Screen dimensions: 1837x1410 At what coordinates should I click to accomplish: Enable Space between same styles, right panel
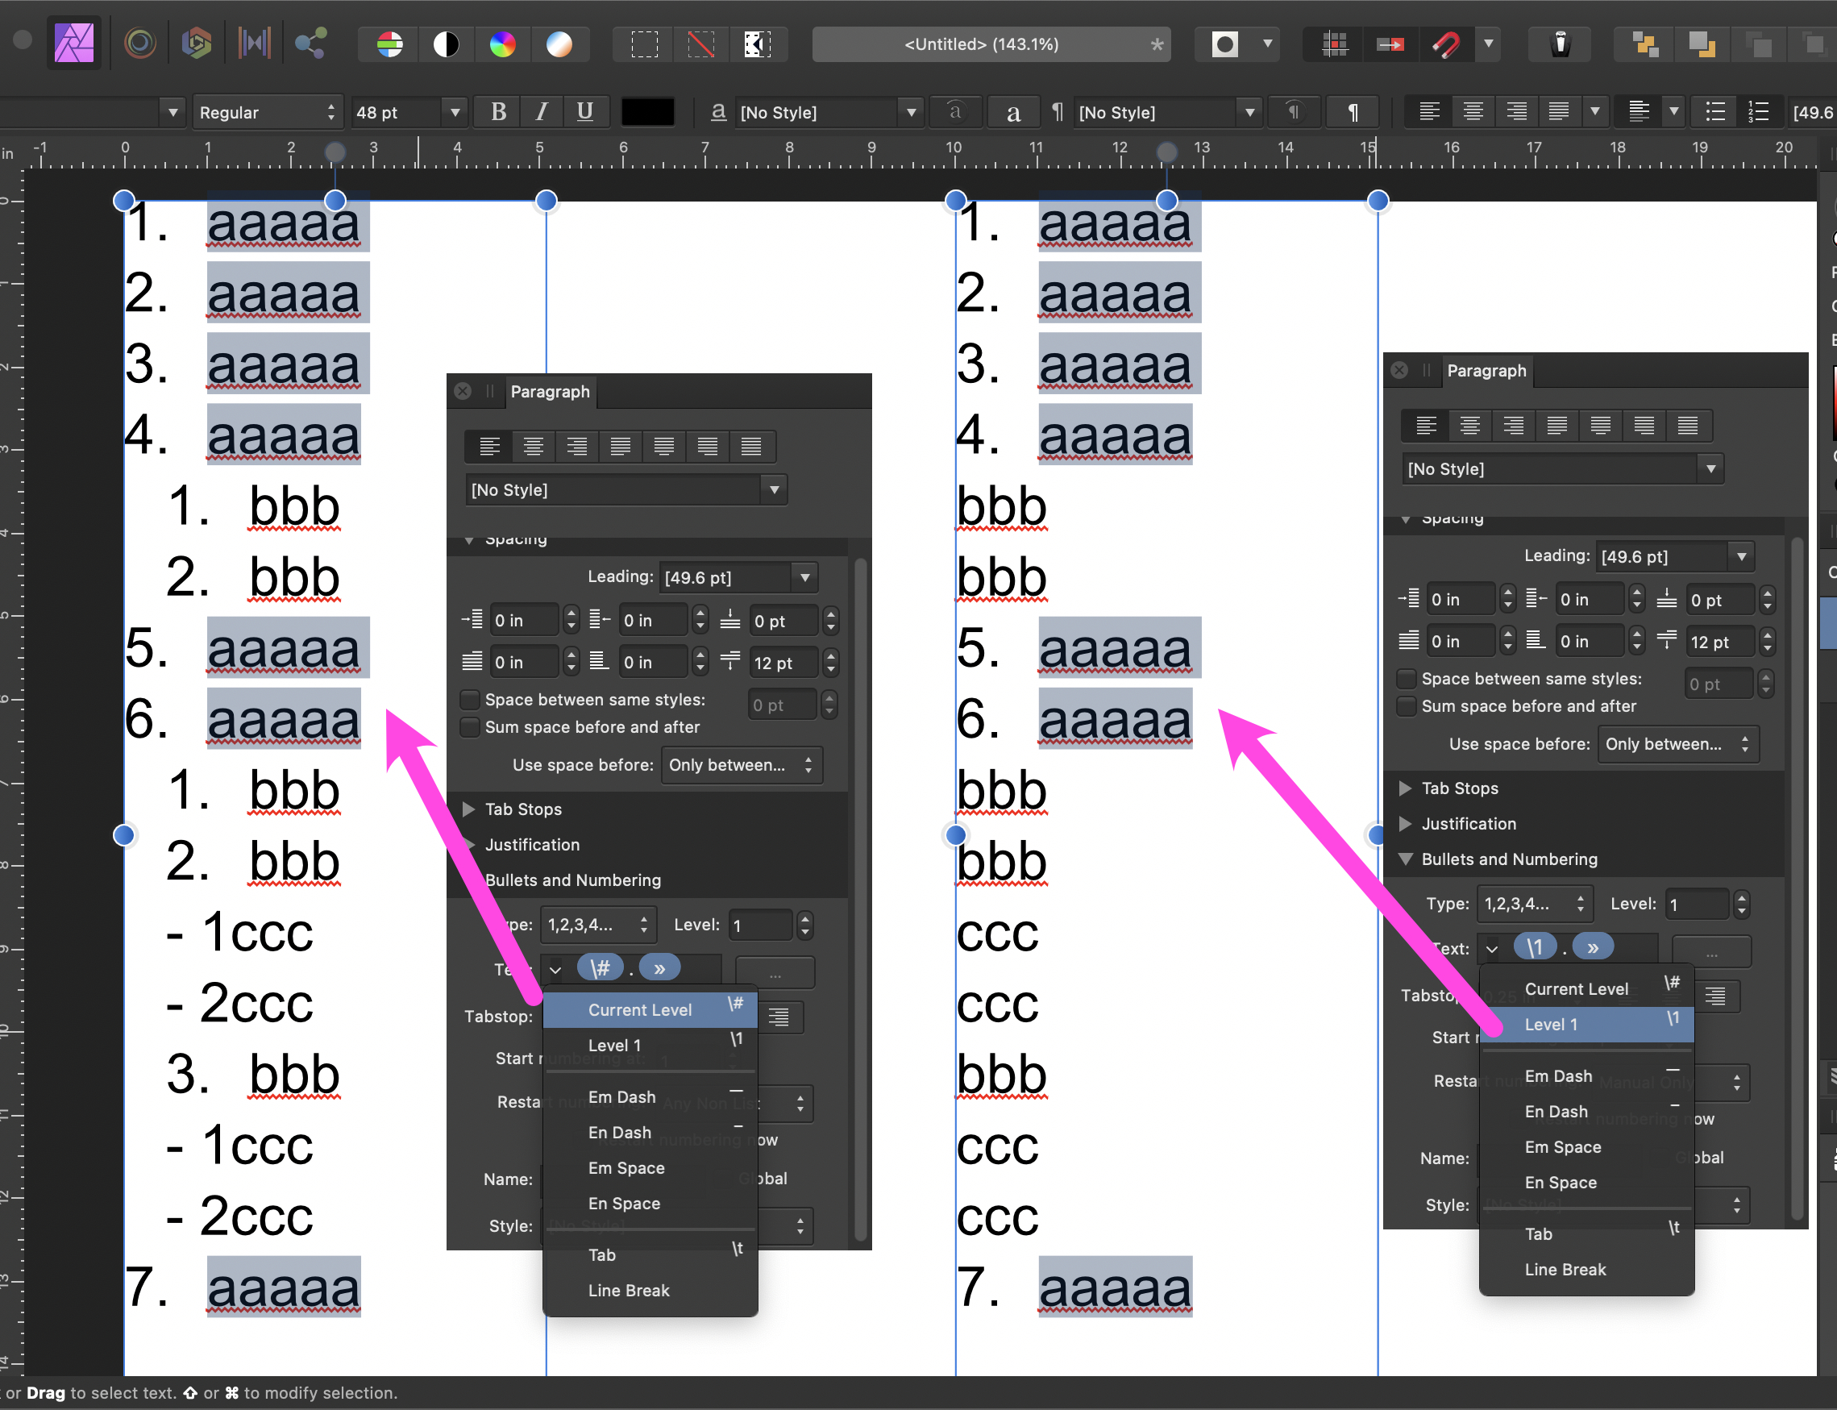click(x=1407, y=679)
